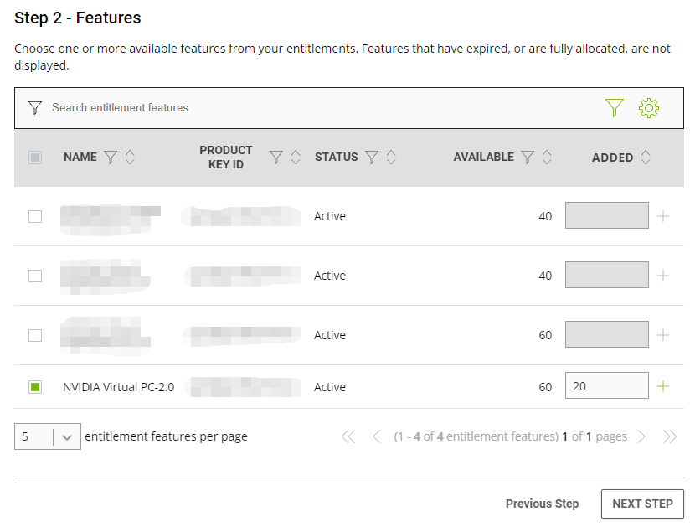
Task: Uncheck the NVIDIA Virtual PC-2.0 checkbox
Action: pyautogui.click(x=35, y=386)
